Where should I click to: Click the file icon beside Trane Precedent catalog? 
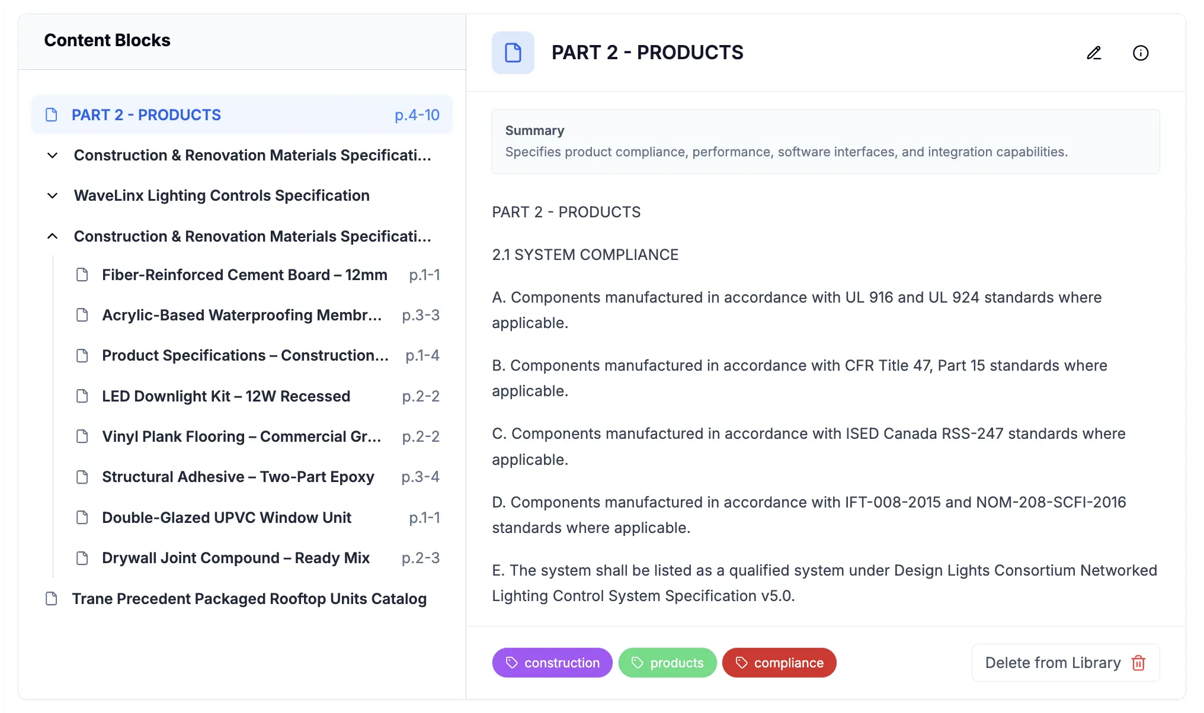pos(50,598)
